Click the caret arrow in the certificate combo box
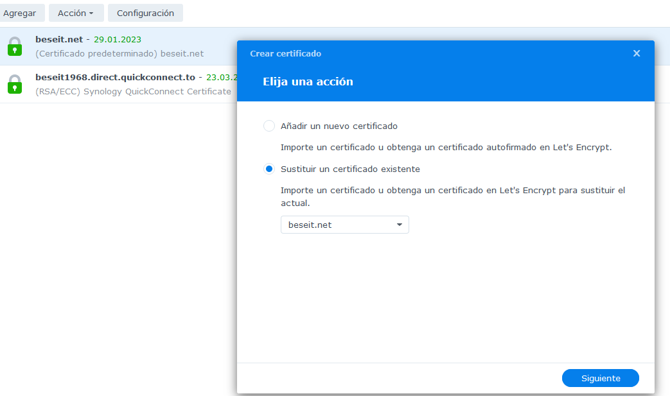This screenshot has height=396, width=670. 399,225
